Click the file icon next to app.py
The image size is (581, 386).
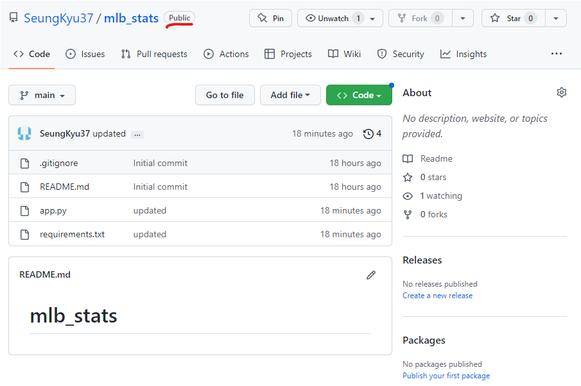click(x=25, y=210)
